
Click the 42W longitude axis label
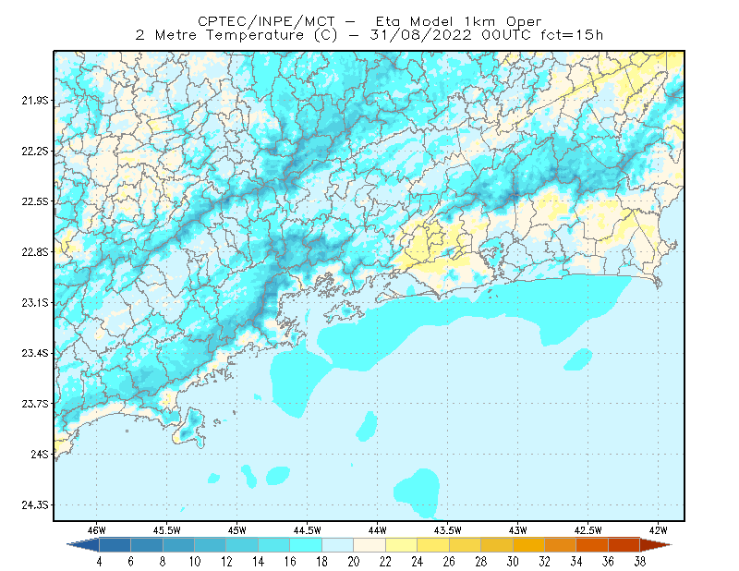click(658, 530)
